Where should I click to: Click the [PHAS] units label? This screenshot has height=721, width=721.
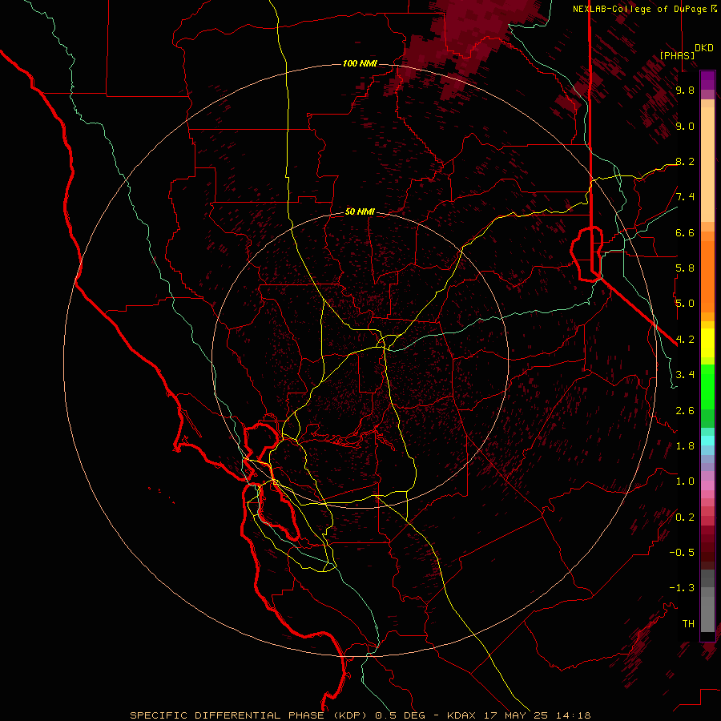pyautogui.click(x=677, y=55)
